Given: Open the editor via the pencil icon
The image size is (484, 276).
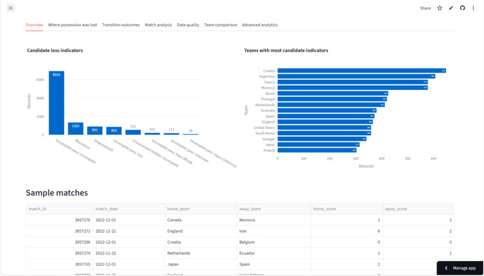Looking at the screenshot, I should (x=451, y=8).
